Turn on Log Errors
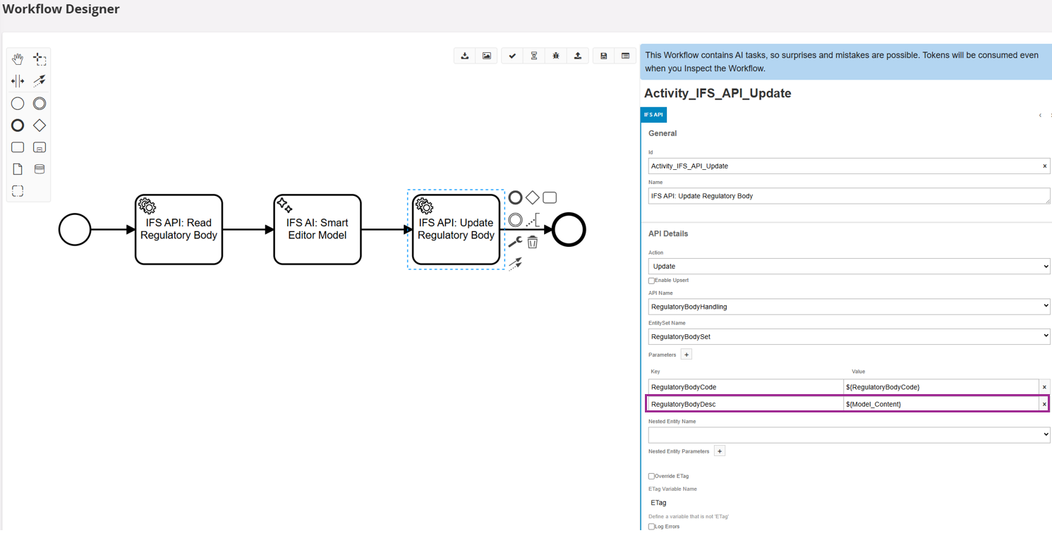 tap(651, 526)
